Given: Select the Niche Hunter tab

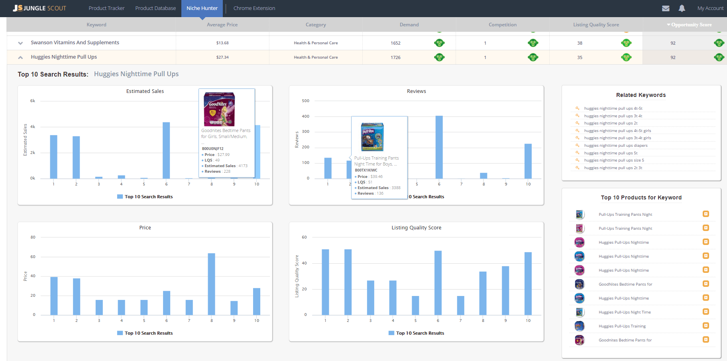Looking at the screenshot, I should (x=202, y=8).
